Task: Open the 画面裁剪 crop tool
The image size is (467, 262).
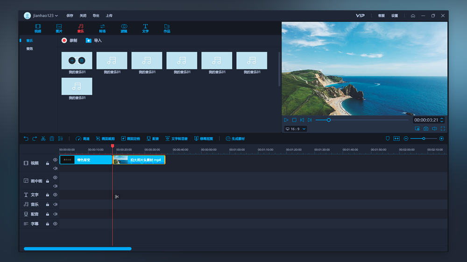Action: [105, 138]
